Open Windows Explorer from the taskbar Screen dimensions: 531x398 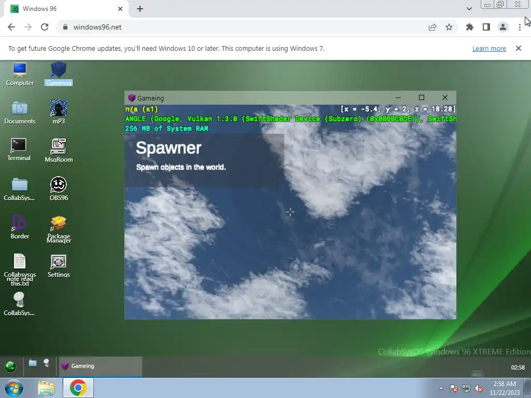pos(46,388)
